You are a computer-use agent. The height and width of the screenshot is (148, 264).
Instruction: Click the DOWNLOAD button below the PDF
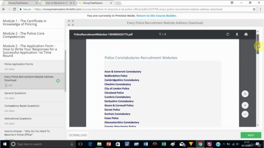[78, 135]
